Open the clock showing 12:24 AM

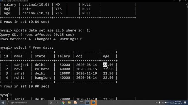pos(178,102)
